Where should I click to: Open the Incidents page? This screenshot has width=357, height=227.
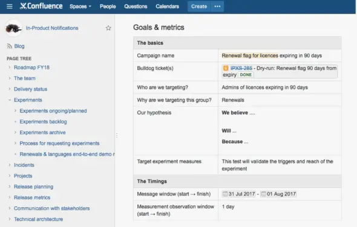point(24,165)
